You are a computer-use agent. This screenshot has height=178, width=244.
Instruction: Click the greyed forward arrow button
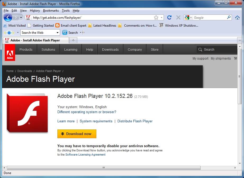[x=16, y=17]
